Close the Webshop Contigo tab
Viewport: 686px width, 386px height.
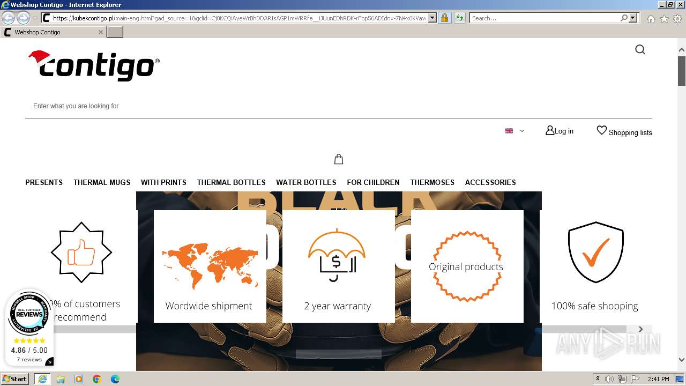tap(100, 32)
